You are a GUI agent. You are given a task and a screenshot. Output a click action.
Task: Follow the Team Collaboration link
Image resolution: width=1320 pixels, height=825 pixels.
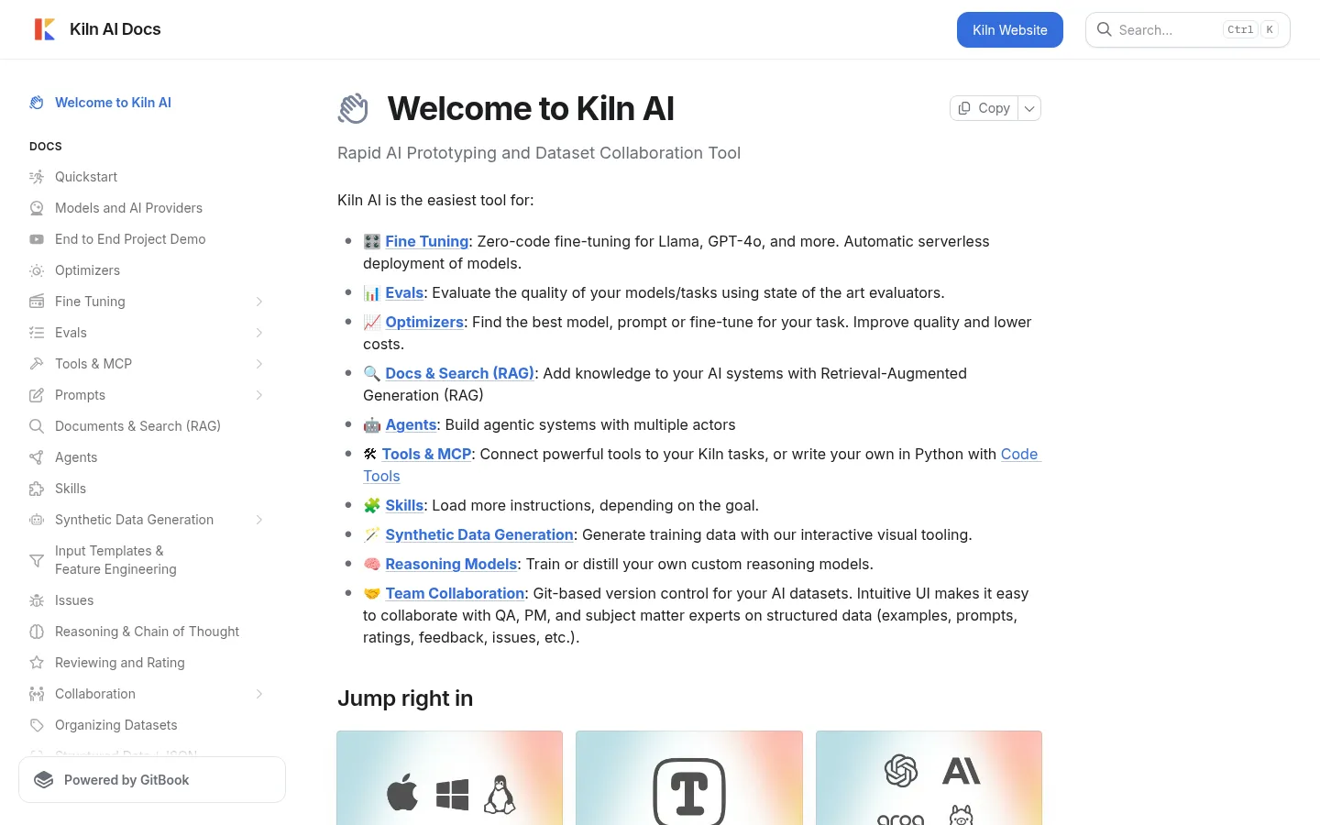[x=455, y=593]
